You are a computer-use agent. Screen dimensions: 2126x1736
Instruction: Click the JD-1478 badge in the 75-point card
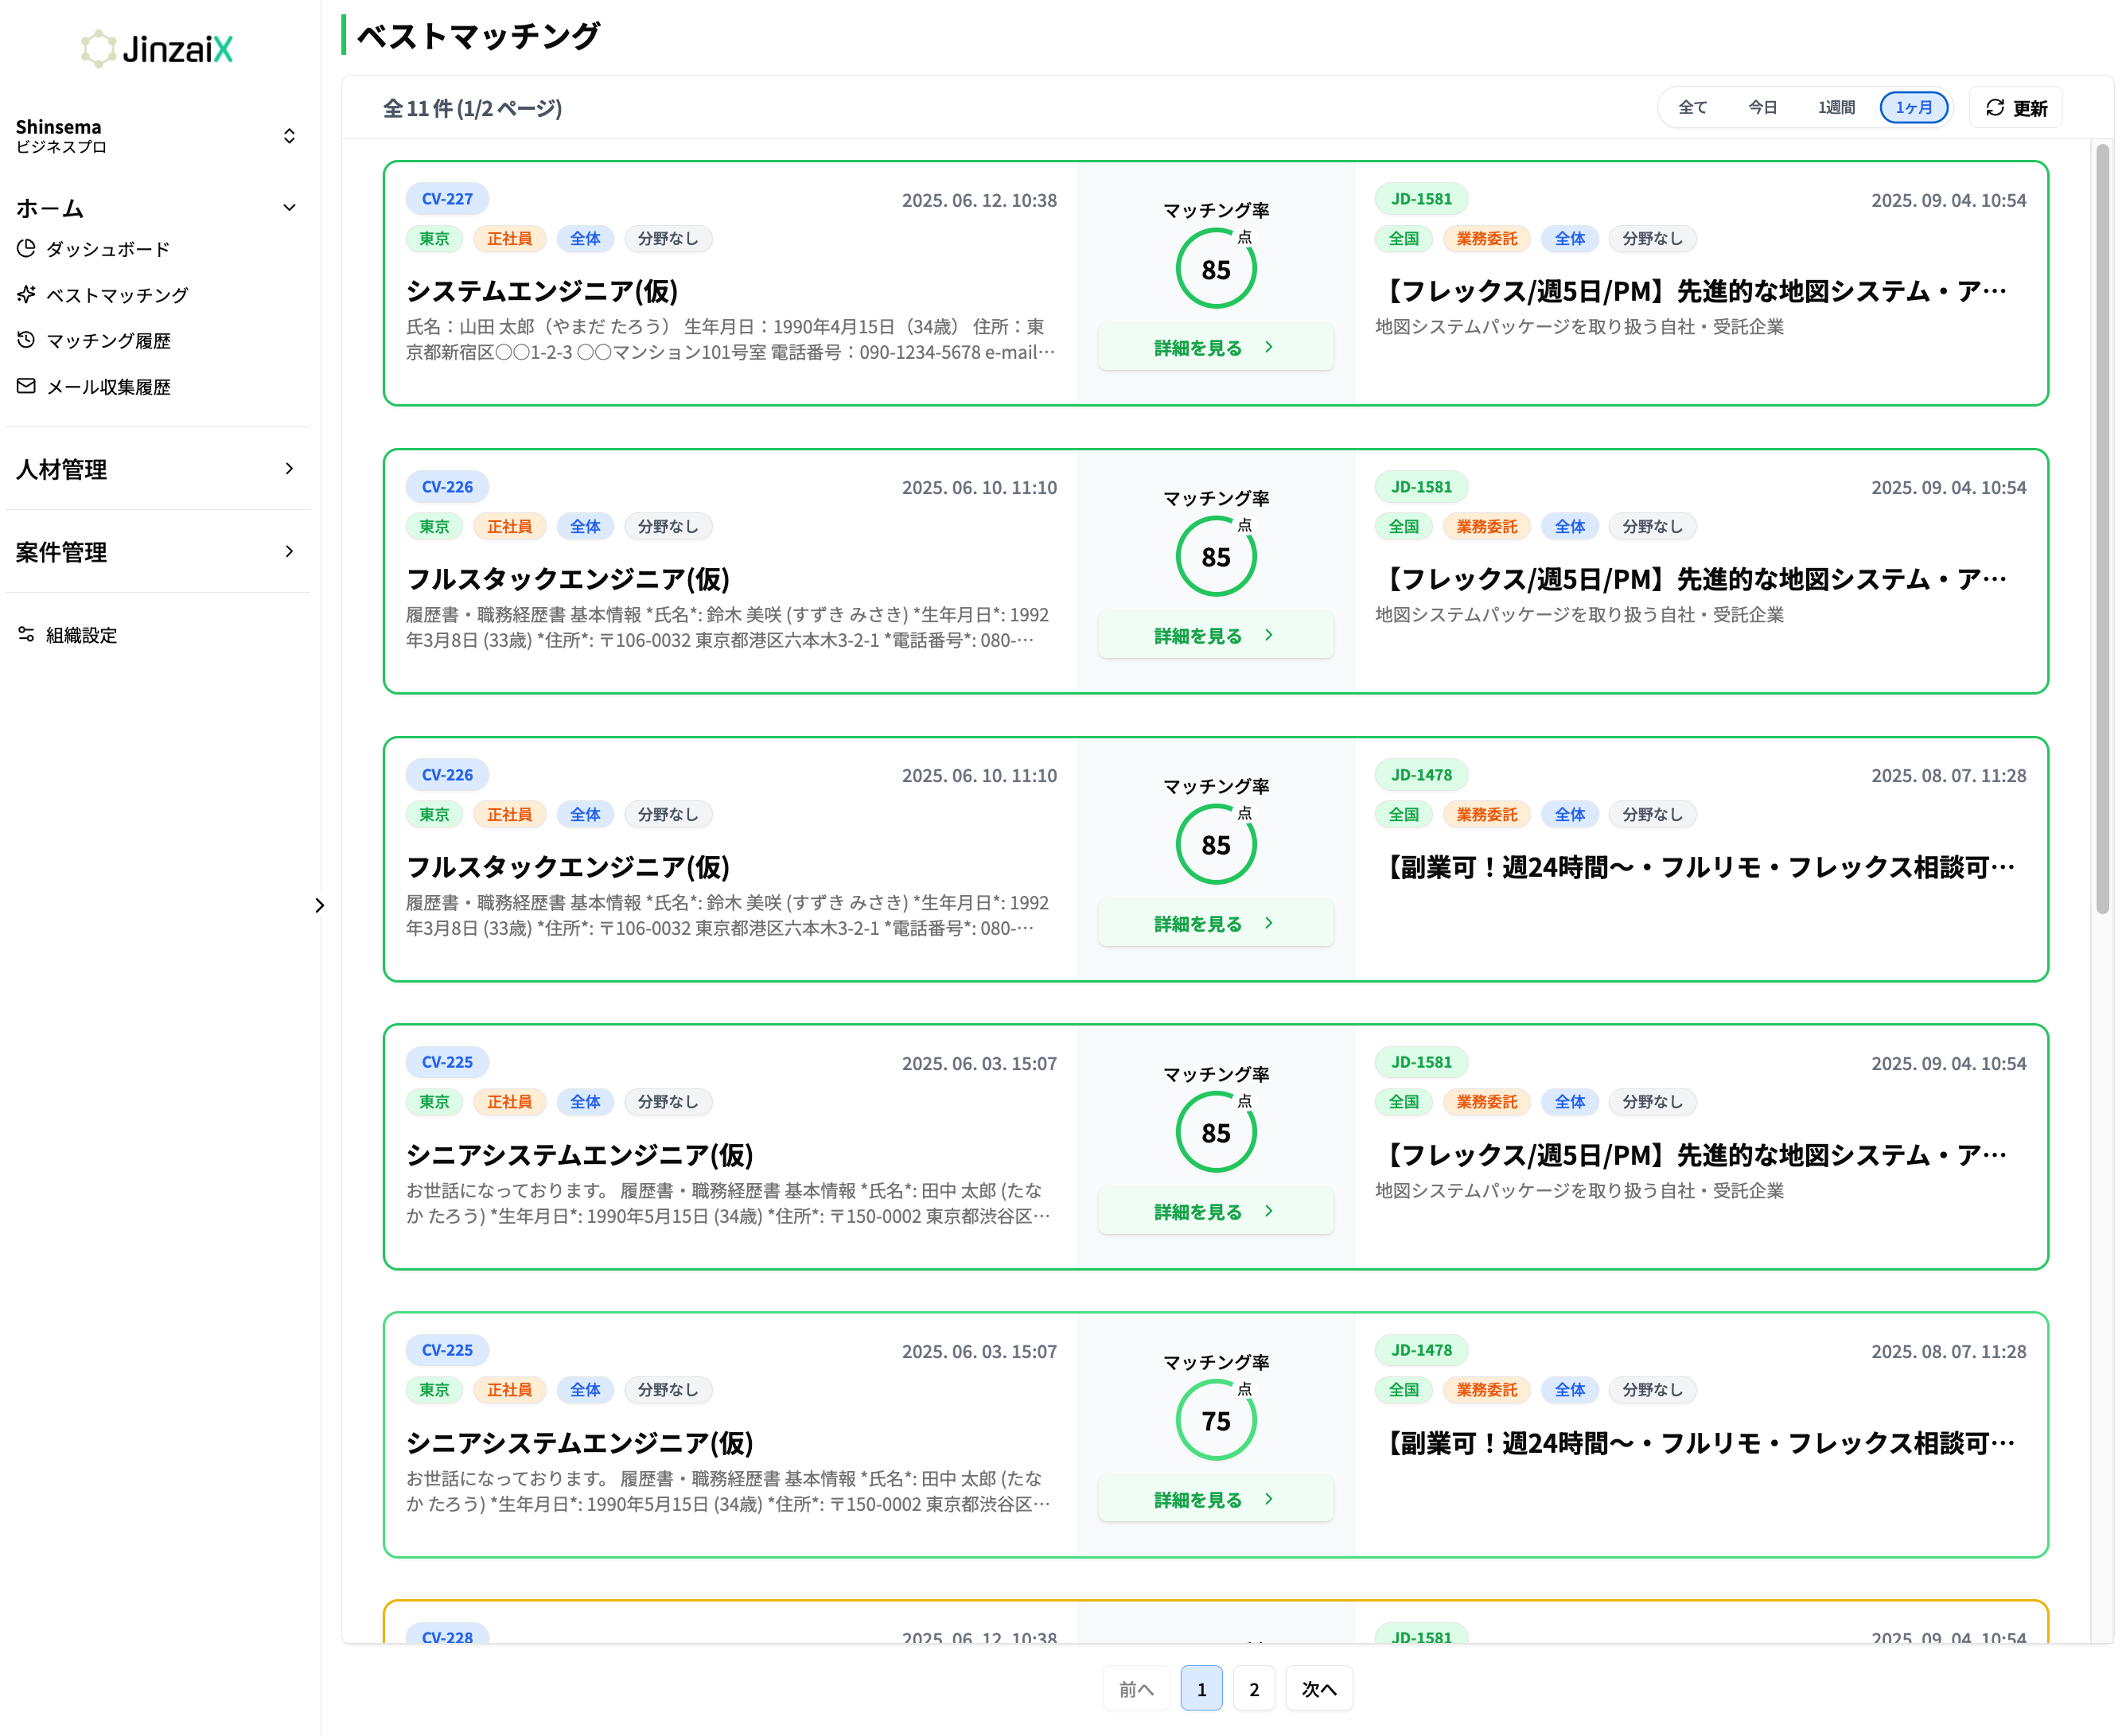(x=1421, y=1350)
